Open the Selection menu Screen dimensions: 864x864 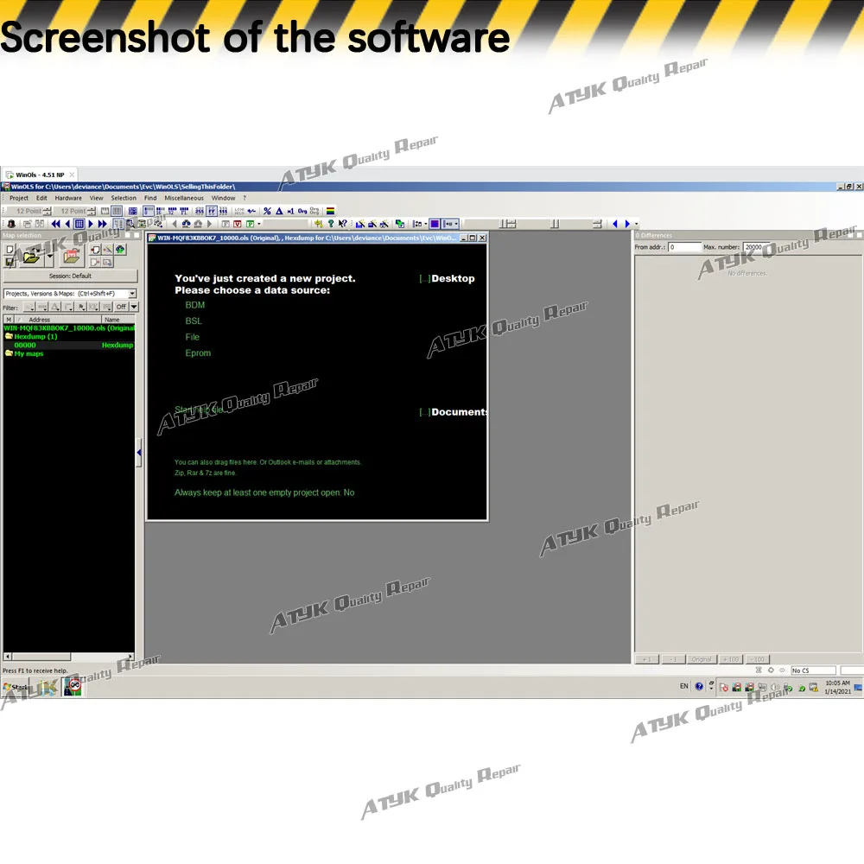tap(124, 199)
